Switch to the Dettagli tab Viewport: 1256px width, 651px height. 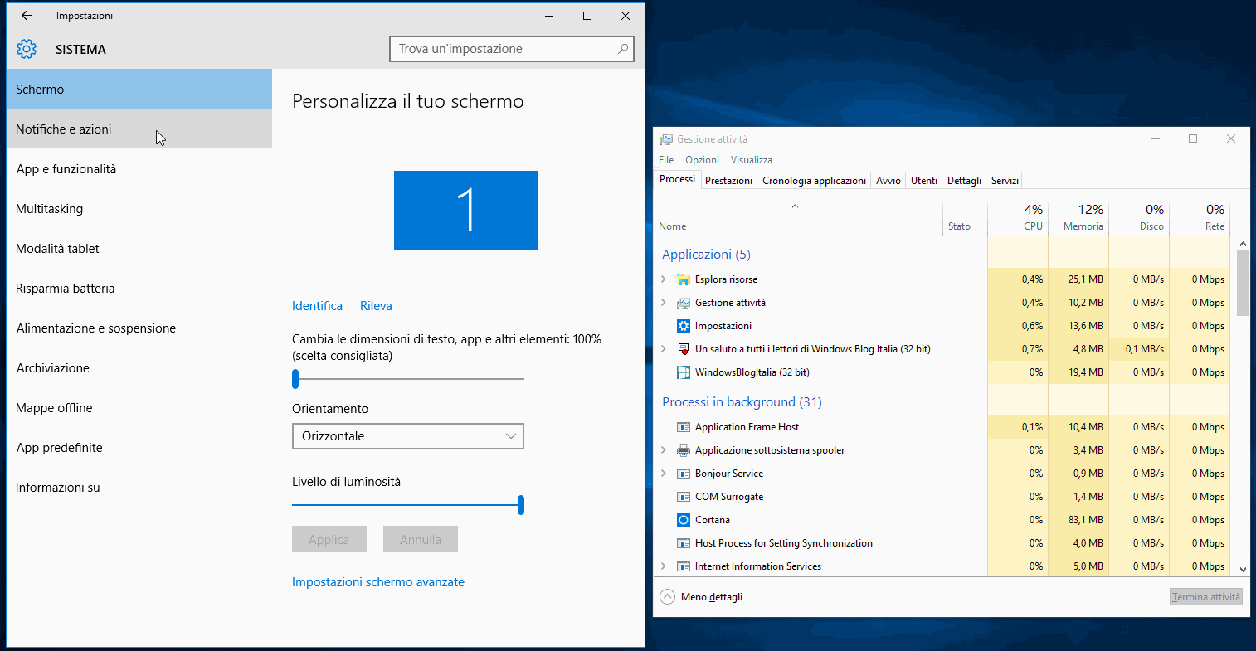tap(964, 181)
